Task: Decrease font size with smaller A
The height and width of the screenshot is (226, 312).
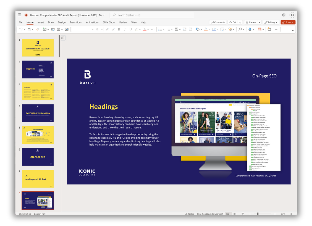Action: click(x=113, y=29)
